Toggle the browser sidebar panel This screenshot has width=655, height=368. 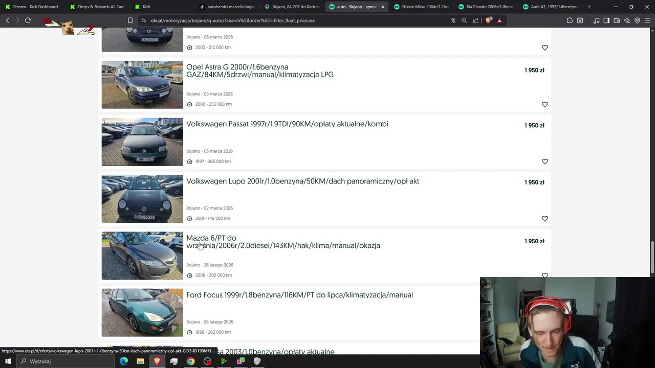click(x=606, y=20)
